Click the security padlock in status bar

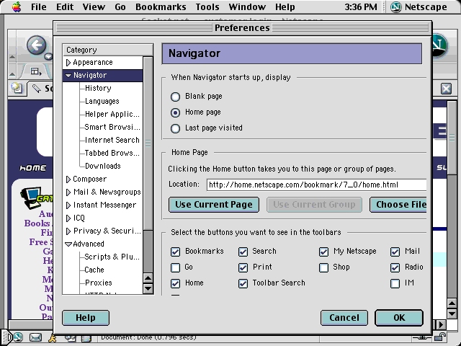pos(440,337)
